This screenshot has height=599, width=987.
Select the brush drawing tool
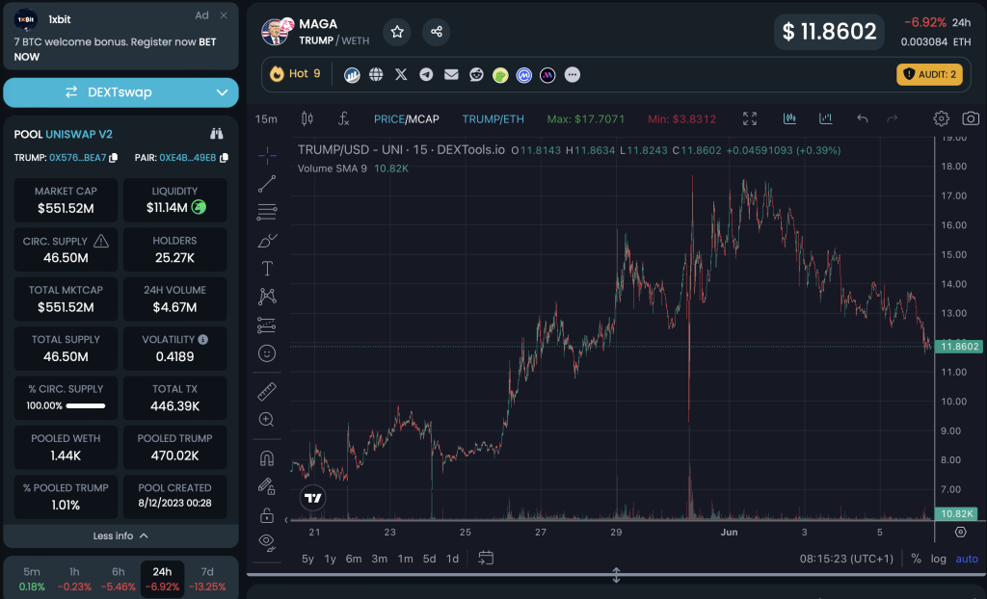coord(267,241)
